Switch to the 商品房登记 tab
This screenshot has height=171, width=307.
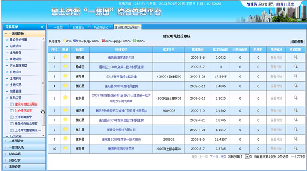[x=101, y=27]
